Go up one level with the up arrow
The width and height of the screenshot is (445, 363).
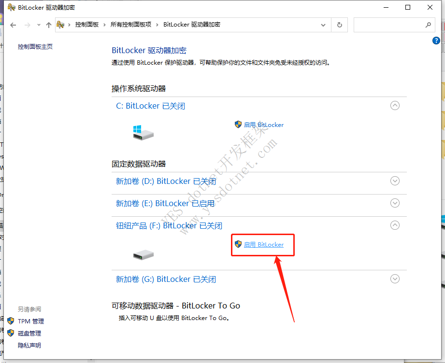coord(49,25)
